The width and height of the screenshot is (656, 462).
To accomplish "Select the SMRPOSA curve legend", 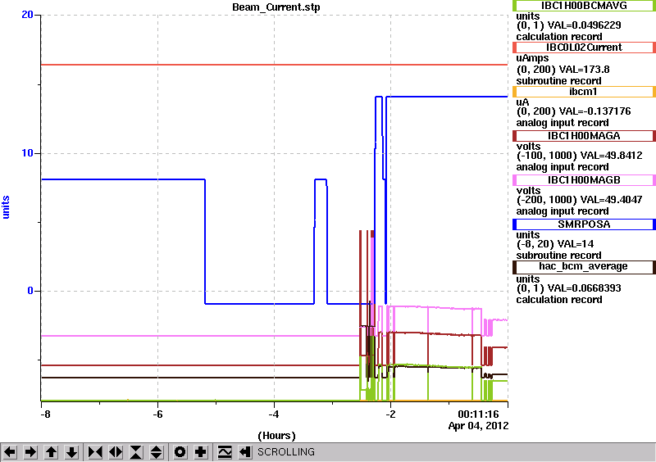I will [584, 224].
